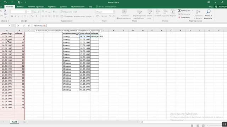Screen dimensions: 227x127
Task: Click 'Объединить и поместить в центре'
Action: click(76, 17)
